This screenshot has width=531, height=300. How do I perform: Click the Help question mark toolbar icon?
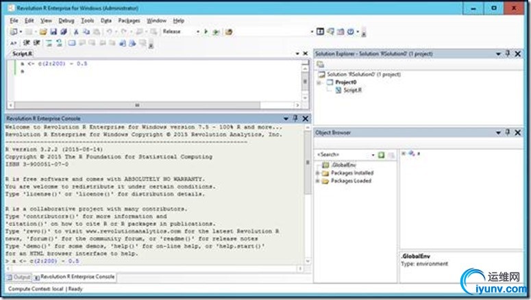pyautogui.click(x=351, y=32)
